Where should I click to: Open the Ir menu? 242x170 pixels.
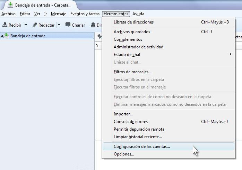click(x=45, y=14)
